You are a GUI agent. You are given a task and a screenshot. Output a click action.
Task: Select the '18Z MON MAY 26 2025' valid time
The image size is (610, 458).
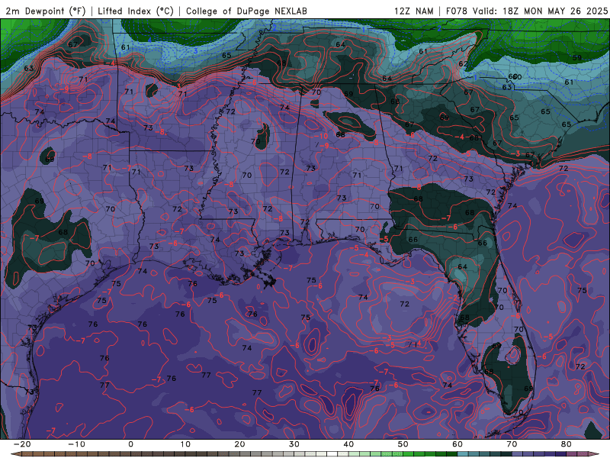pos(555,11)
